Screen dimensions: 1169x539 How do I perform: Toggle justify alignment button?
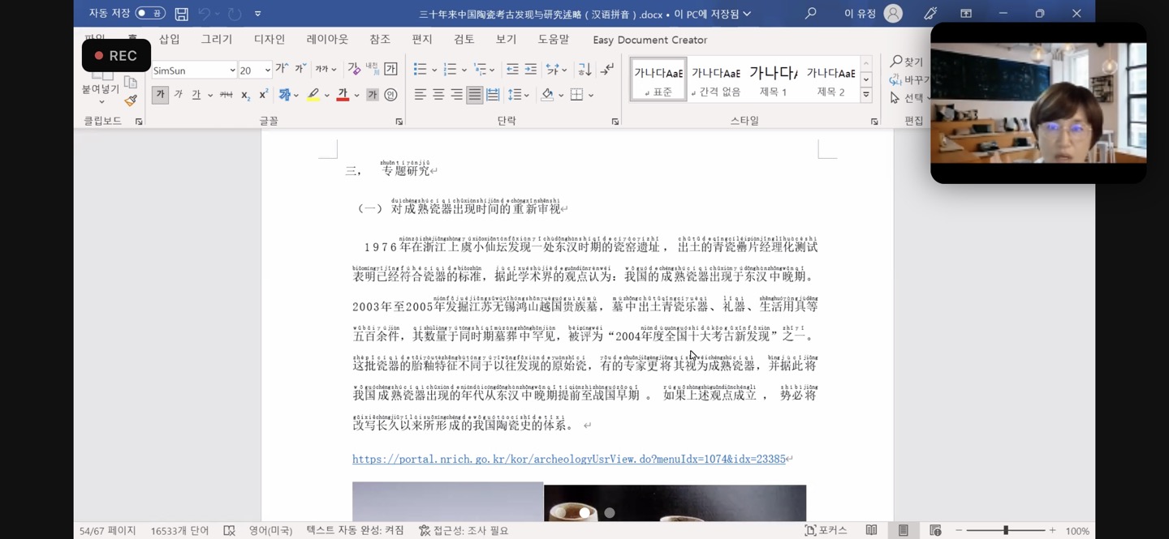(x=474, y=95)
